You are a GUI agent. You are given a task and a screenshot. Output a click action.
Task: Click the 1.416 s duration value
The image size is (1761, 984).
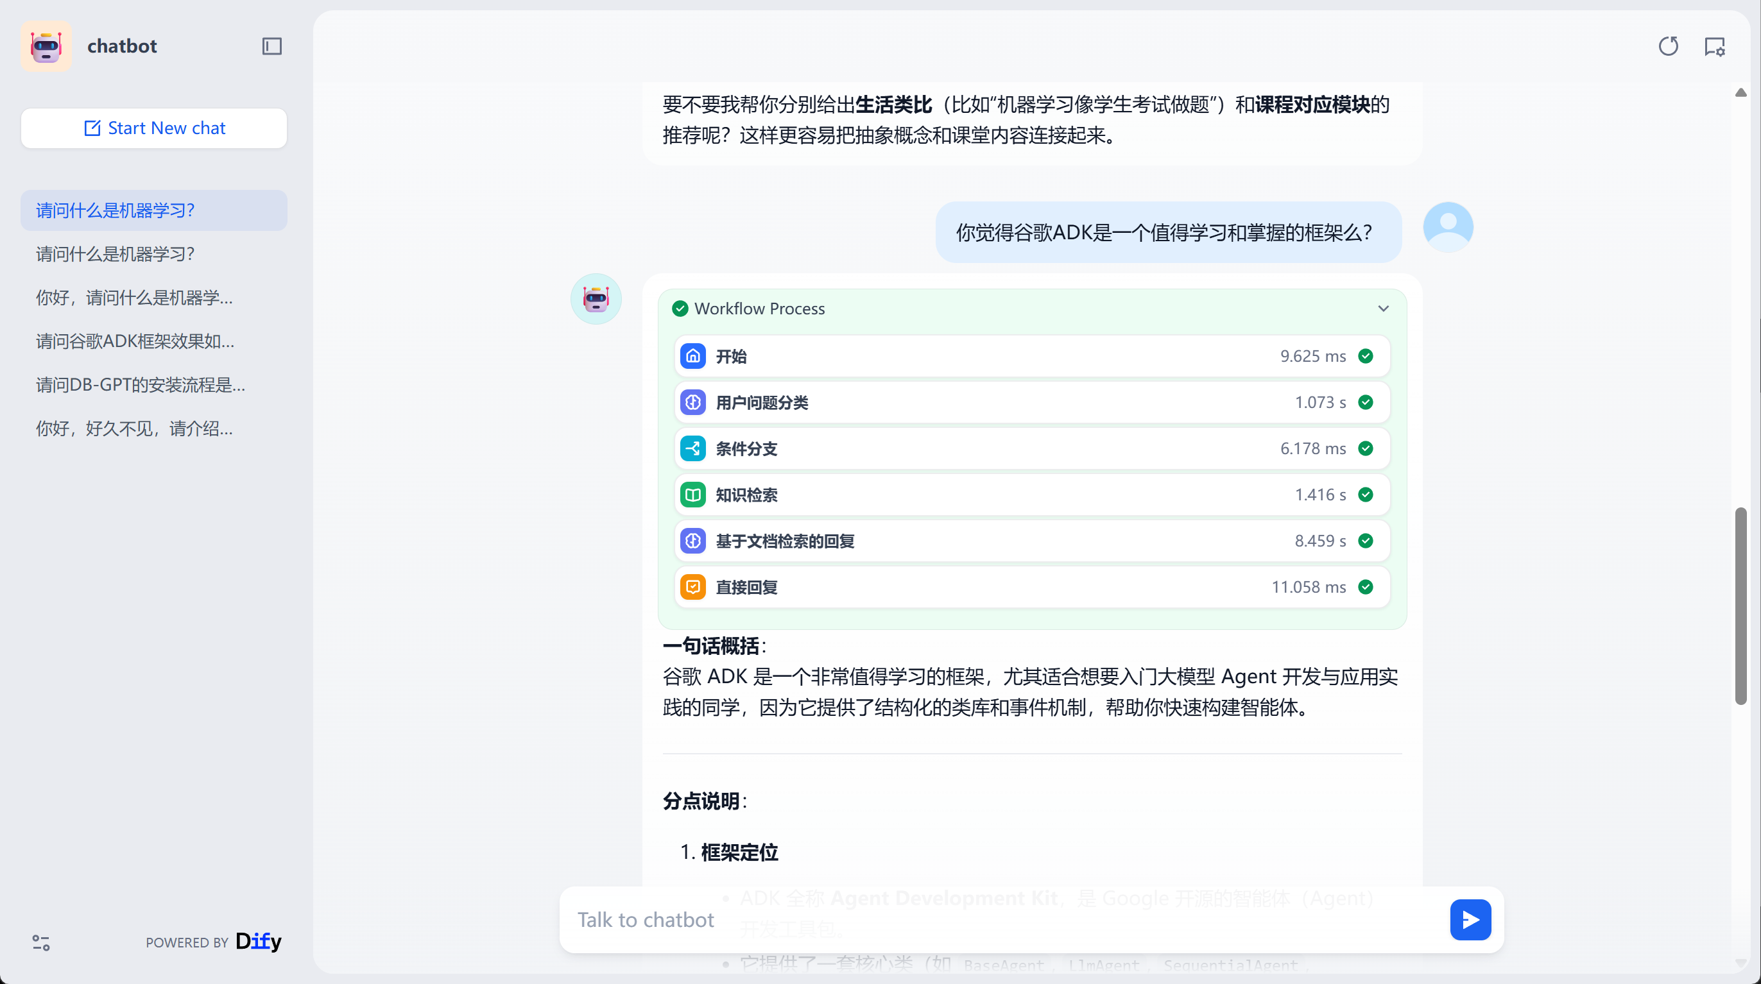pyautogui.click(x=1321, y=495)
